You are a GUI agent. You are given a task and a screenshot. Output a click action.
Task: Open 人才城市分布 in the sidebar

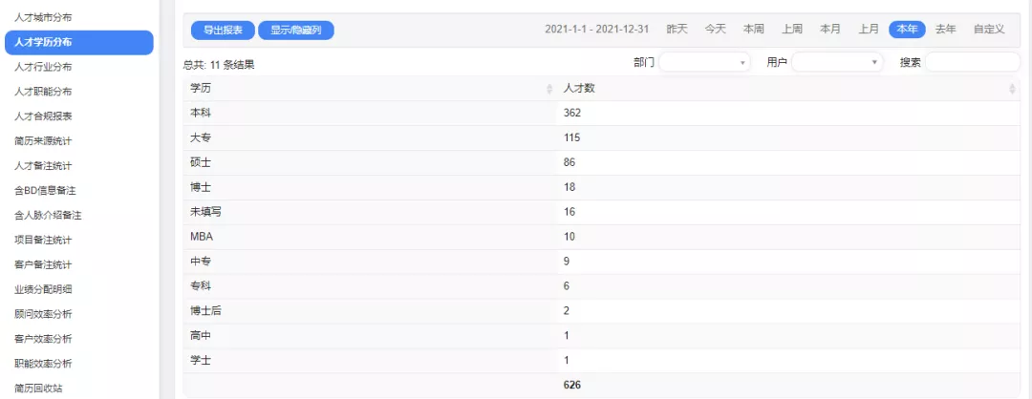(43, 17)
